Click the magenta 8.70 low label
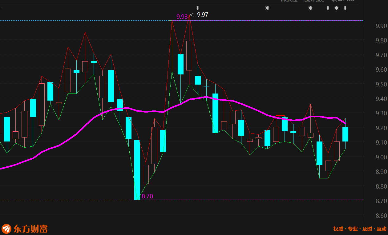Screen dimensions: 388x235 (147, 196)
